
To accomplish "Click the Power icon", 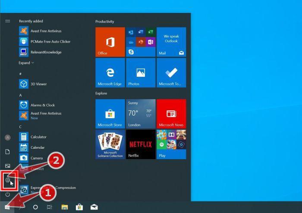I will pyautogui.click(x=7, y=194).
